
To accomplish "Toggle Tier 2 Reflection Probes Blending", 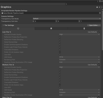I will 60,72.
